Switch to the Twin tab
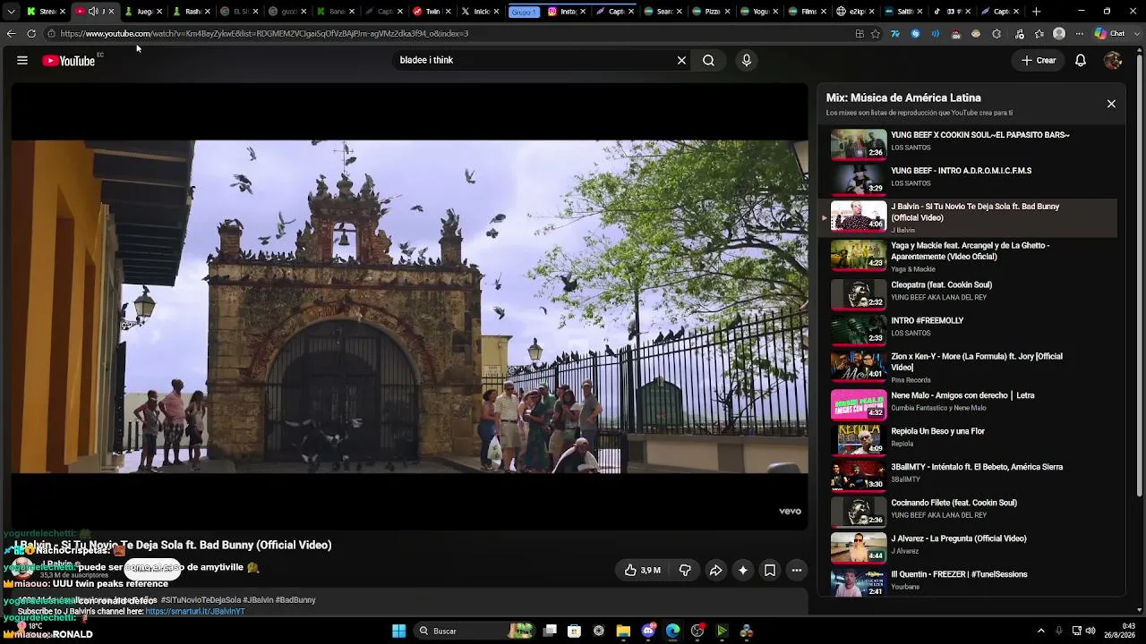The width and height of the screenshot is (1146, 644). 430,12
